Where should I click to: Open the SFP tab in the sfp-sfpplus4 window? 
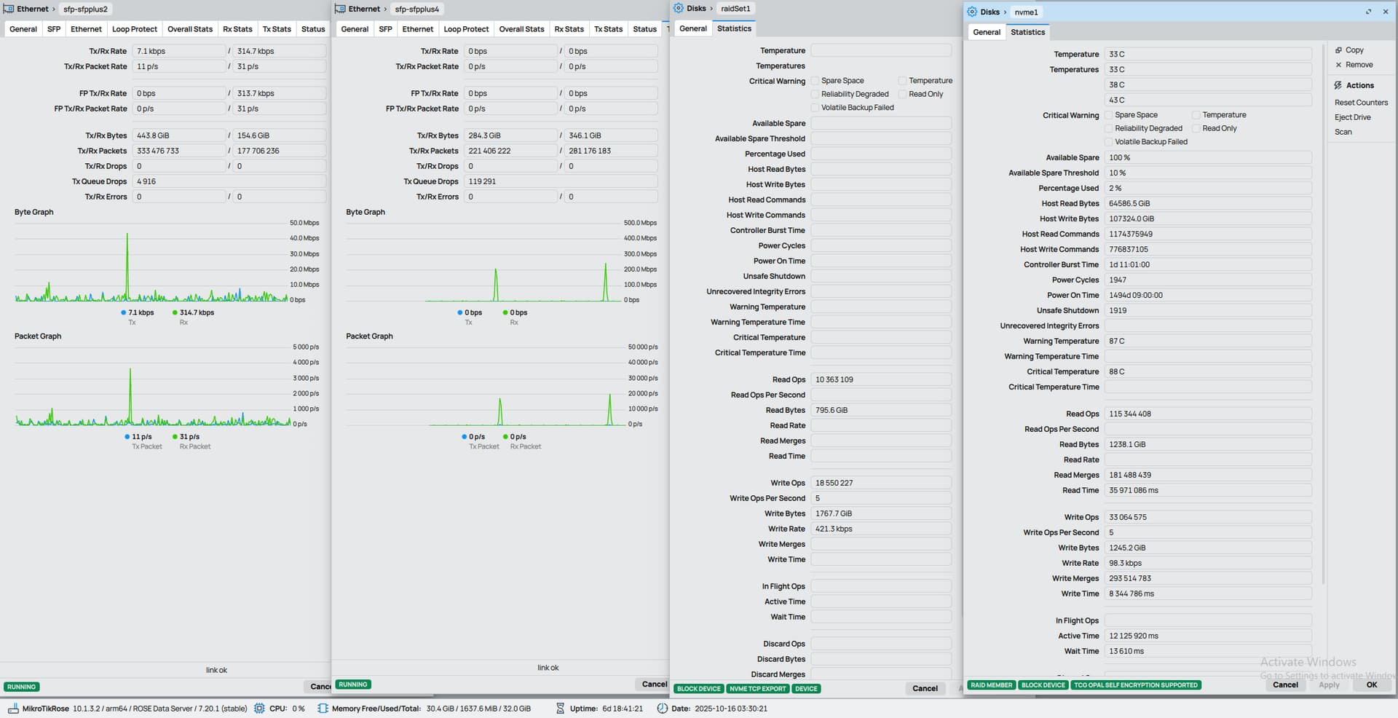pos(386,29)
